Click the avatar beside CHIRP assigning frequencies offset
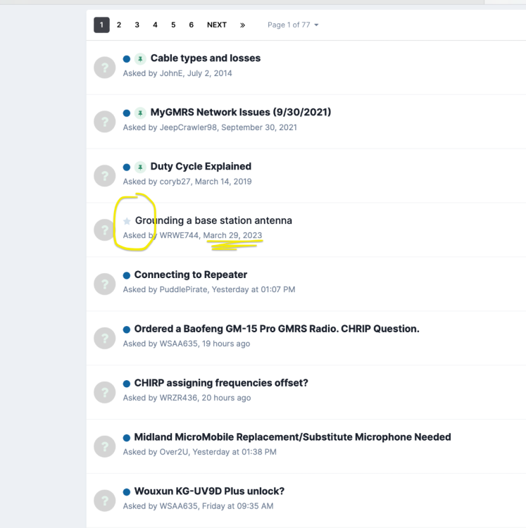 point(104,391)
